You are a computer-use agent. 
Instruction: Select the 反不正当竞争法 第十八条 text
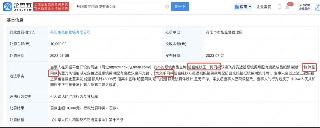pyautogui.click(x=87, y=120)
